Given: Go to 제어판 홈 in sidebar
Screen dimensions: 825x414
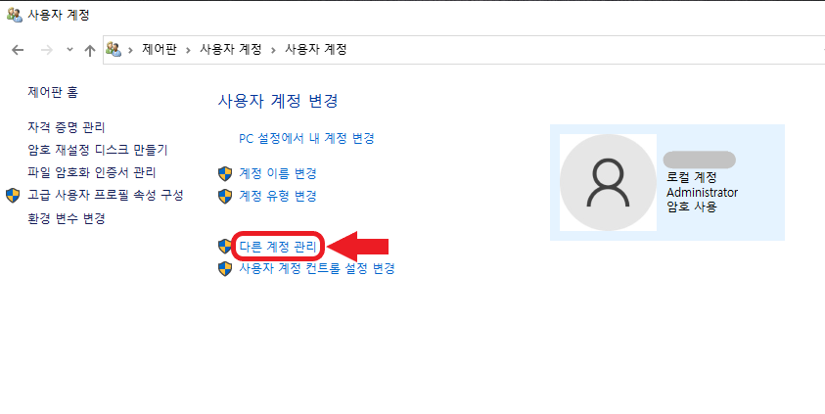Looking at the screenshot, I should (x=53, y=93).
